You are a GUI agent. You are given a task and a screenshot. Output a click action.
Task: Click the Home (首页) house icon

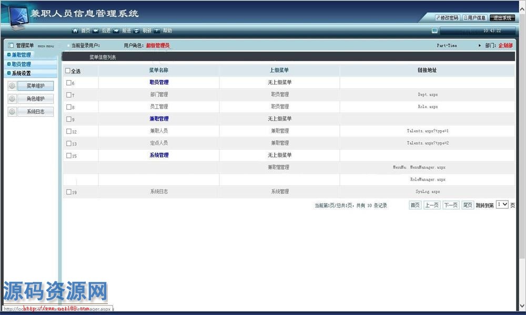75,31
